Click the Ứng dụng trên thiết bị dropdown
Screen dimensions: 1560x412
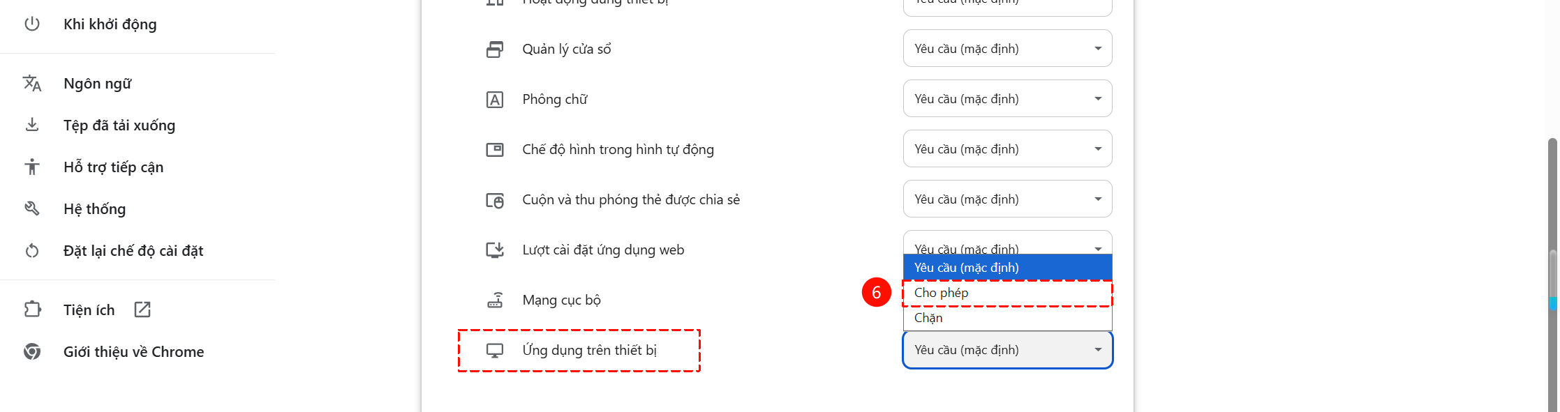pyautogui.click(x=1007, y=350)
